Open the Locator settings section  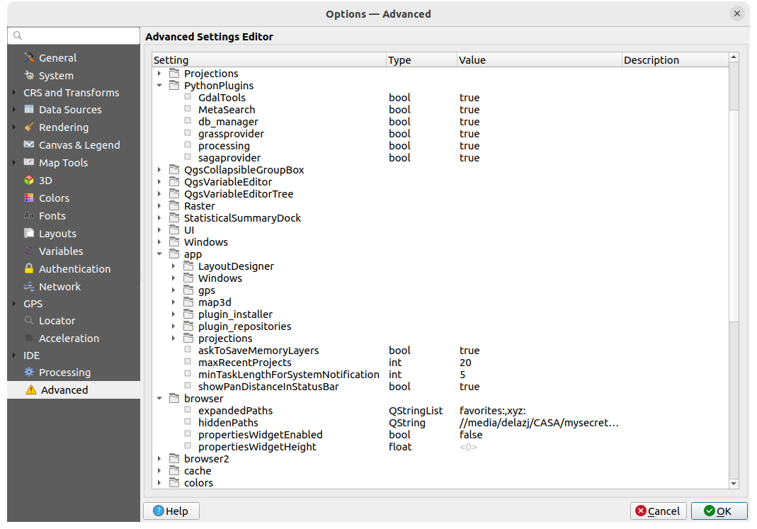point(28,320)
